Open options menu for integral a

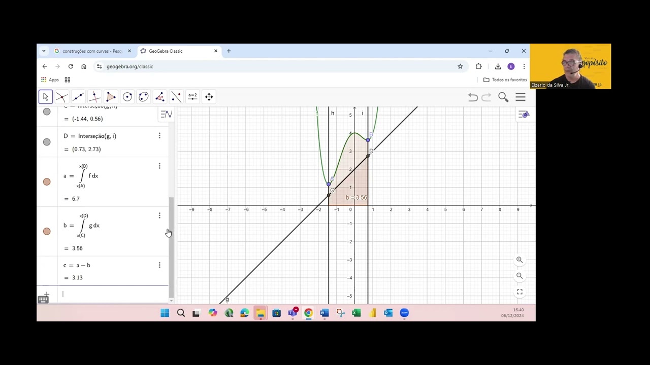(159, 166)
